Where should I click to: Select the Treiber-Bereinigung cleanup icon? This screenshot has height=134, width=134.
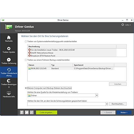9,81
